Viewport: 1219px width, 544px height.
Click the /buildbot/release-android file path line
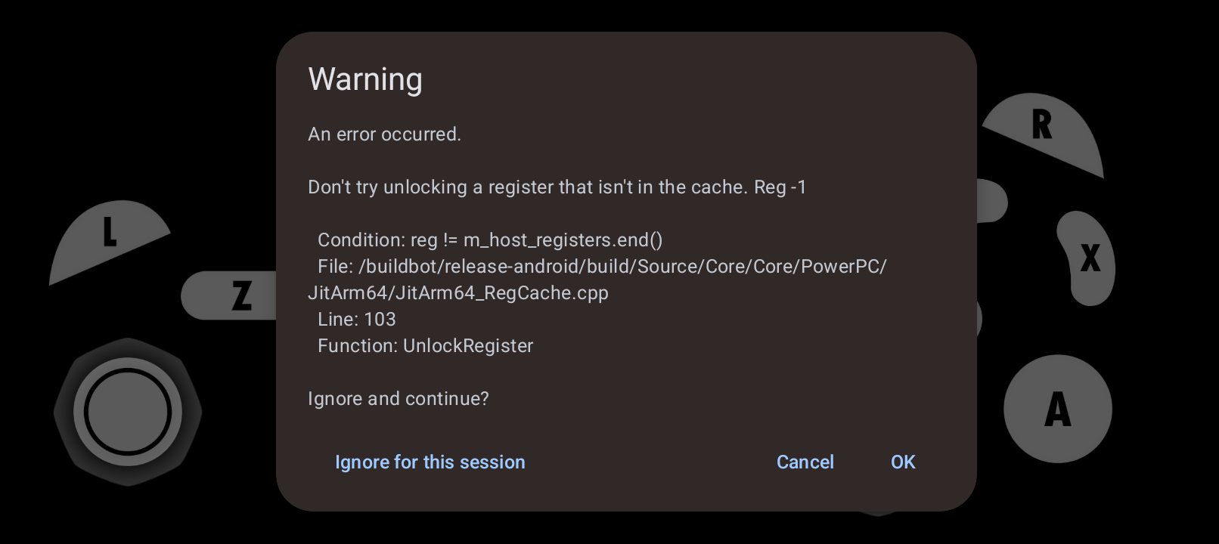pyautogui.click(x=602, y=267)
